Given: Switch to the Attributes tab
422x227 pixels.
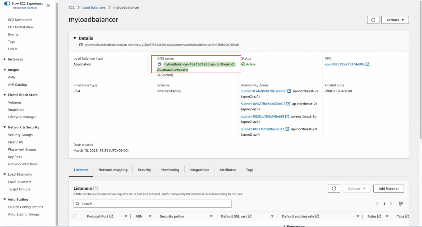Looking at the screenshot, I should 227,170.
